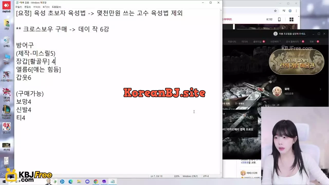Image resolution: width=329 pixels, height=185 pixels.
Task: Open File Explorer from the taskbar
Action: (79, 182)
